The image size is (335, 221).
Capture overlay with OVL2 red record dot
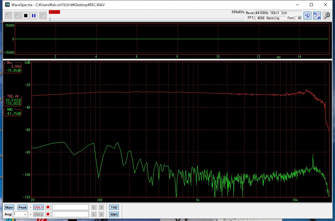[48, 215]
